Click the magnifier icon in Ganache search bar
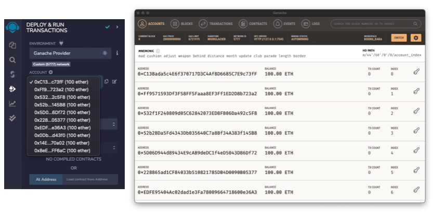Viewport: 433px width, 214px height. pos(415,24)
